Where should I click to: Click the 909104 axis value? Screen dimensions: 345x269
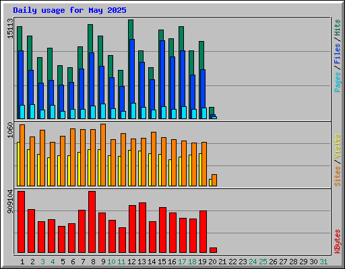pyautogui.click(x=10, y=202)
